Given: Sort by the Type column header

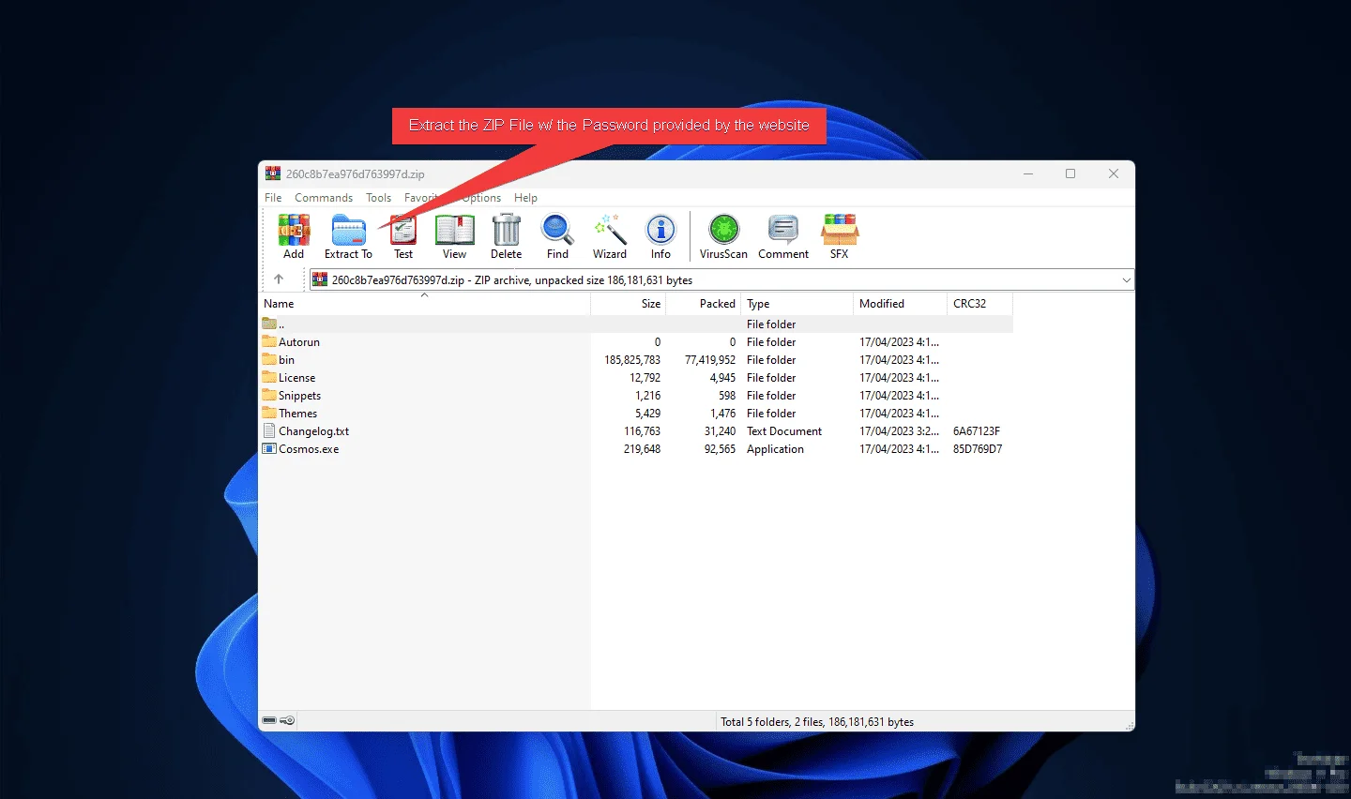Looking at the screenshot, I should 797,304.
